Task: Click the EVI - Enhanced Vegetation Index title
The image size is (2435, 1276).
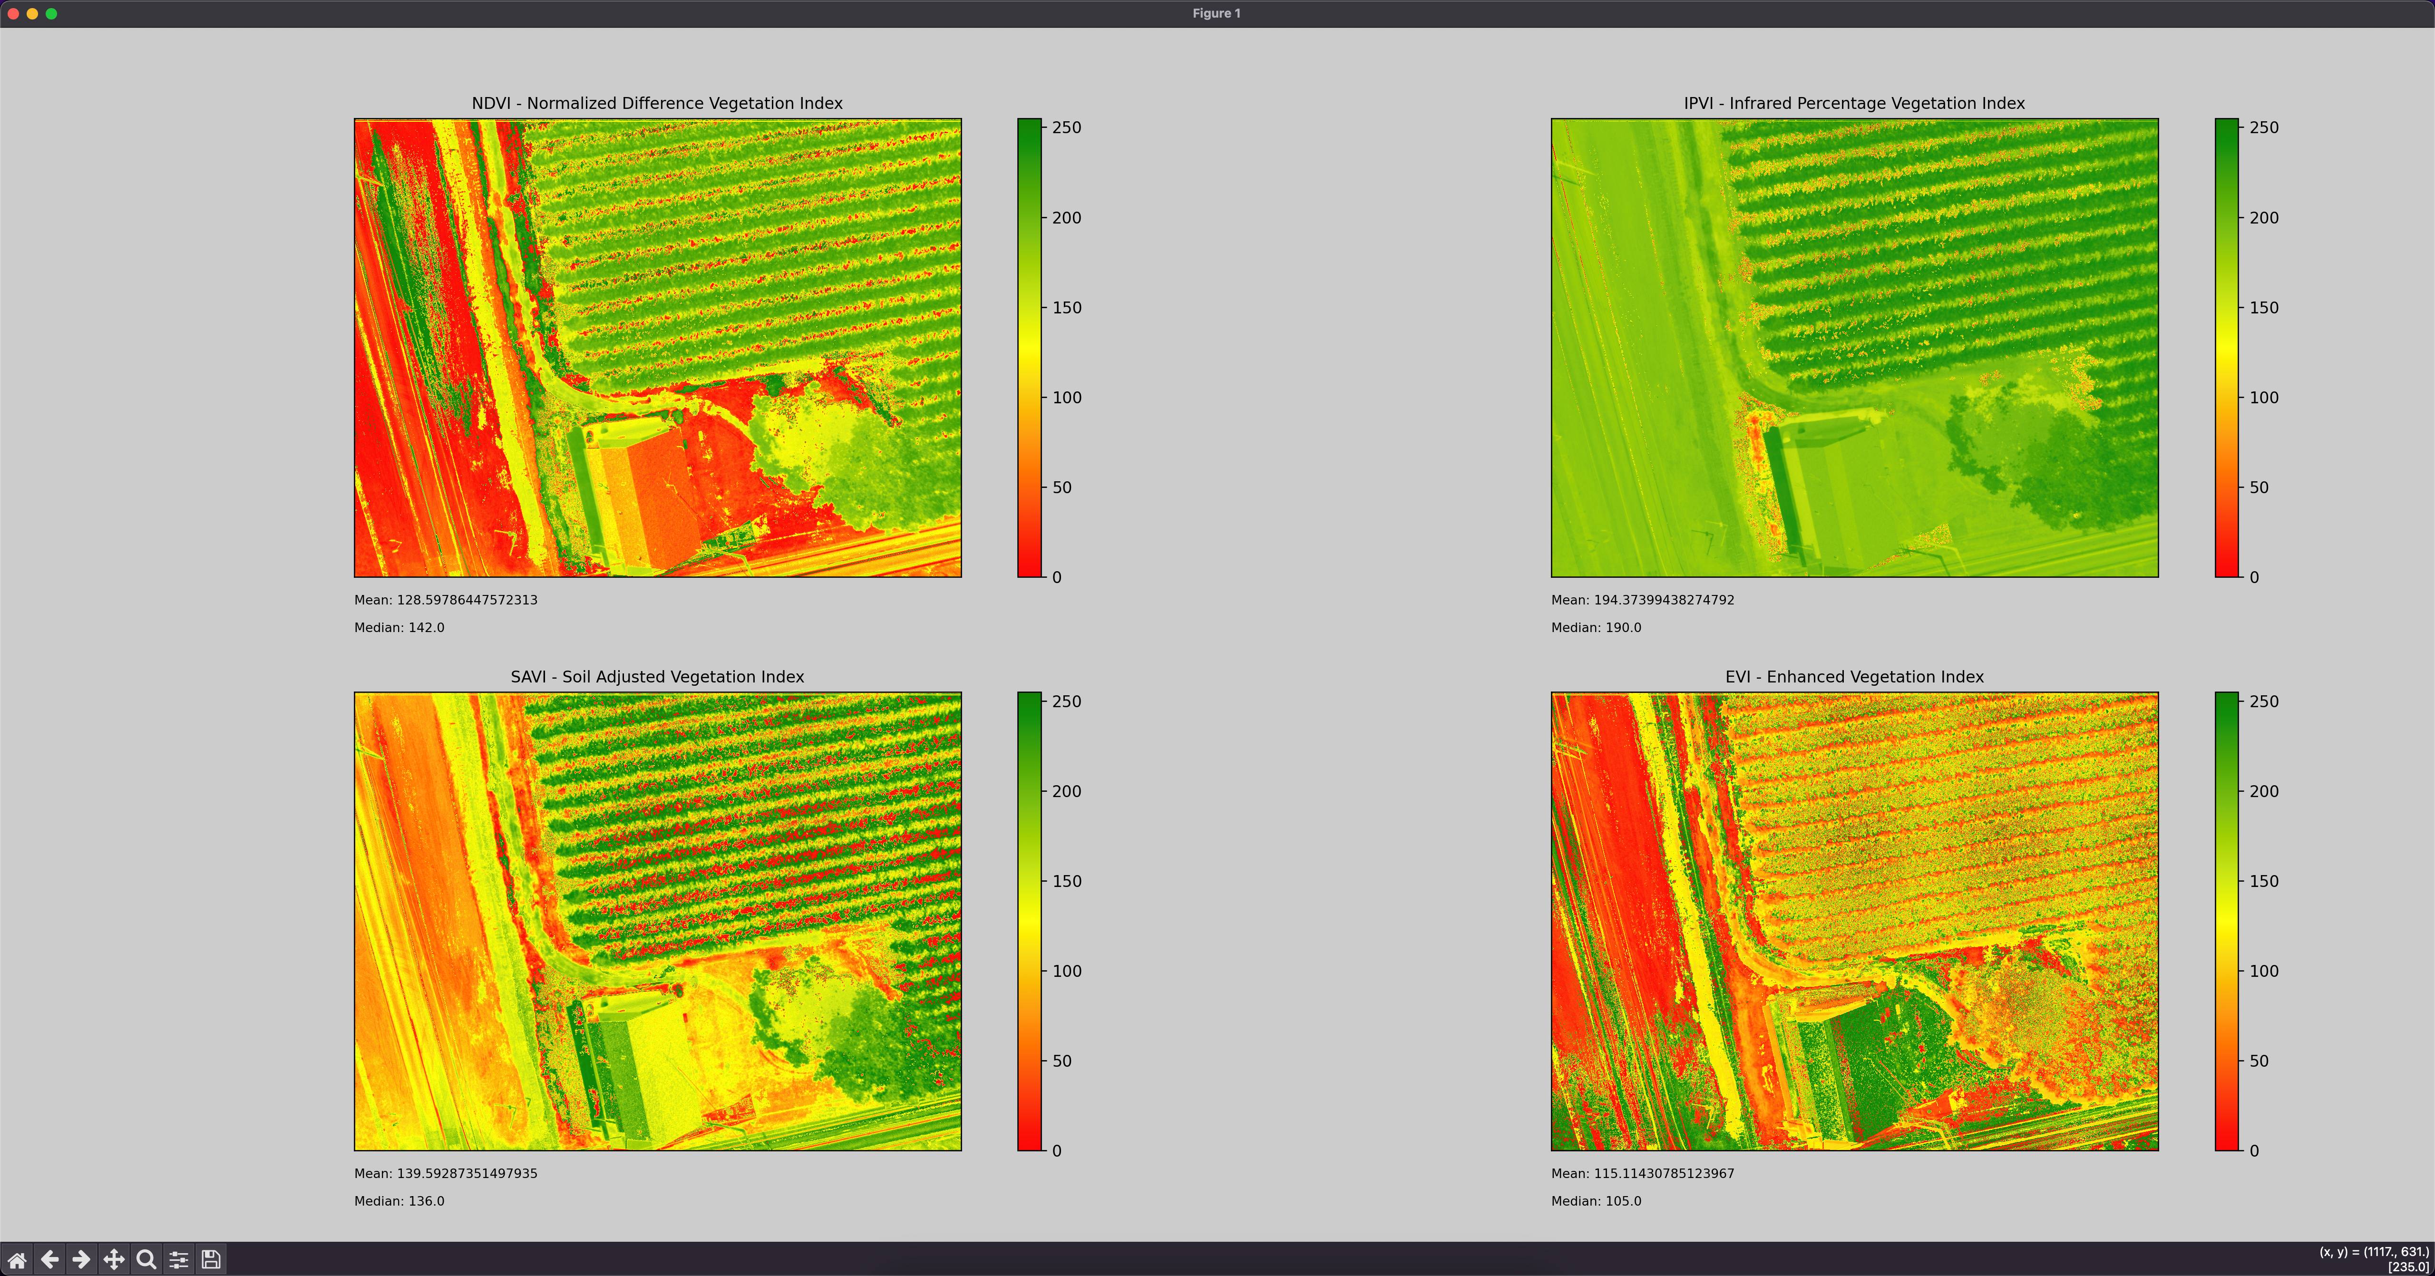Action: click(1854, 677)
